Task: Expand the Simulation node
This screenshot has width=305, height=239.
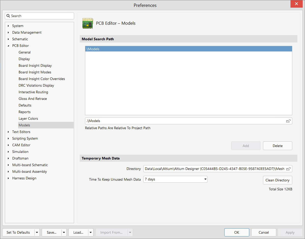Action: [x=8, y=152]
